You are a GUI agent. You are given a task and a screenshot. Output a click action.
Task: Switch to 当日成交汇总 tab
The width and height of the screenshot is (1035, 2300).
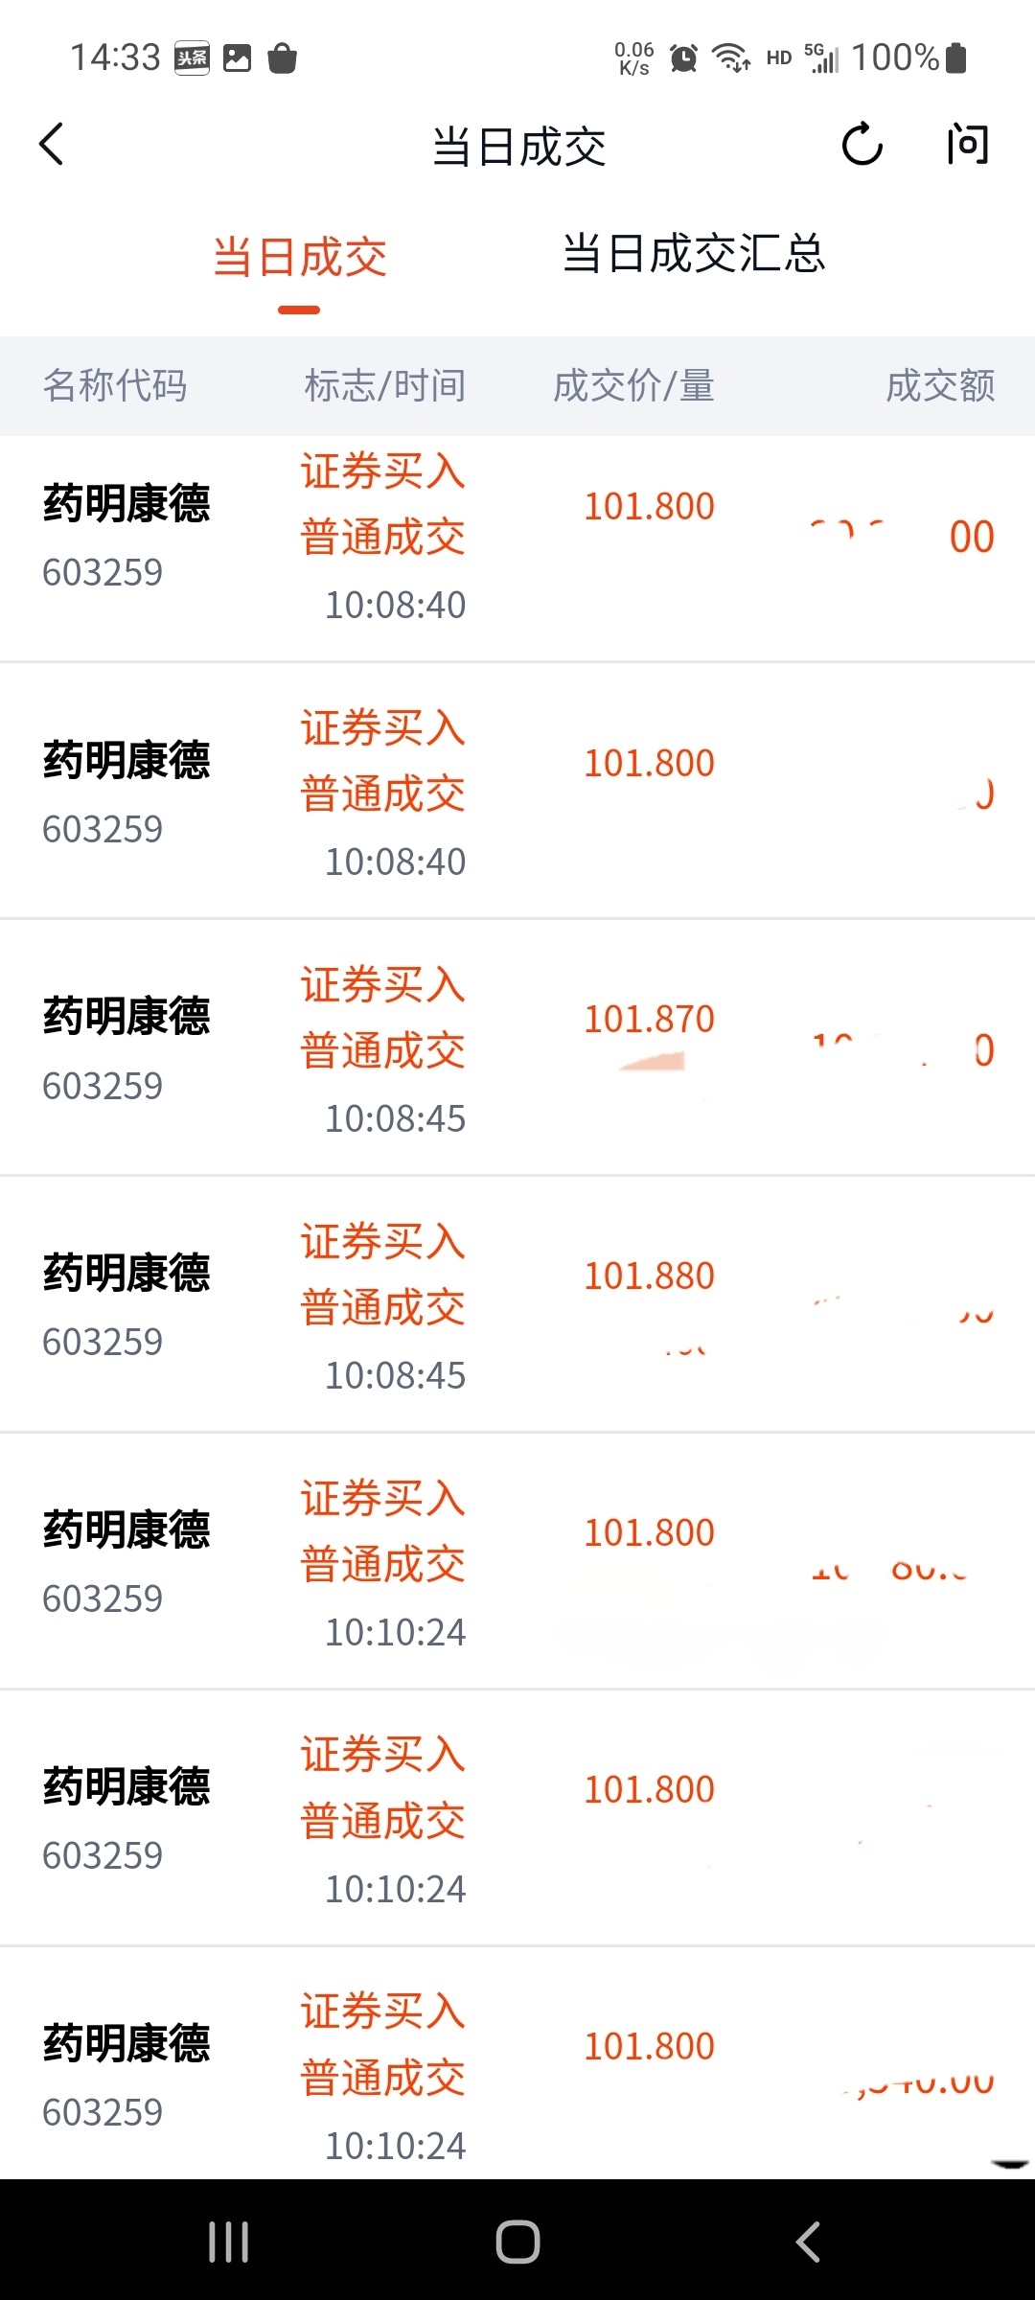tap(694, 254)
